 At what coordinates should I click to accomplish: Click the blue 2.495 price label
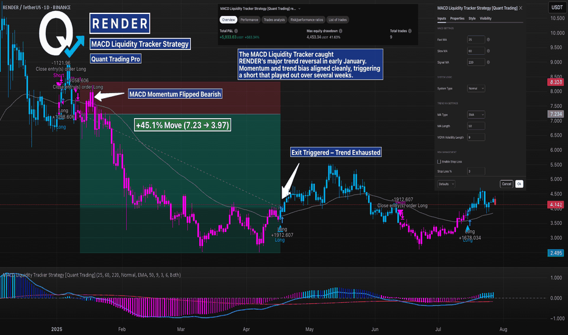point(556,253)
